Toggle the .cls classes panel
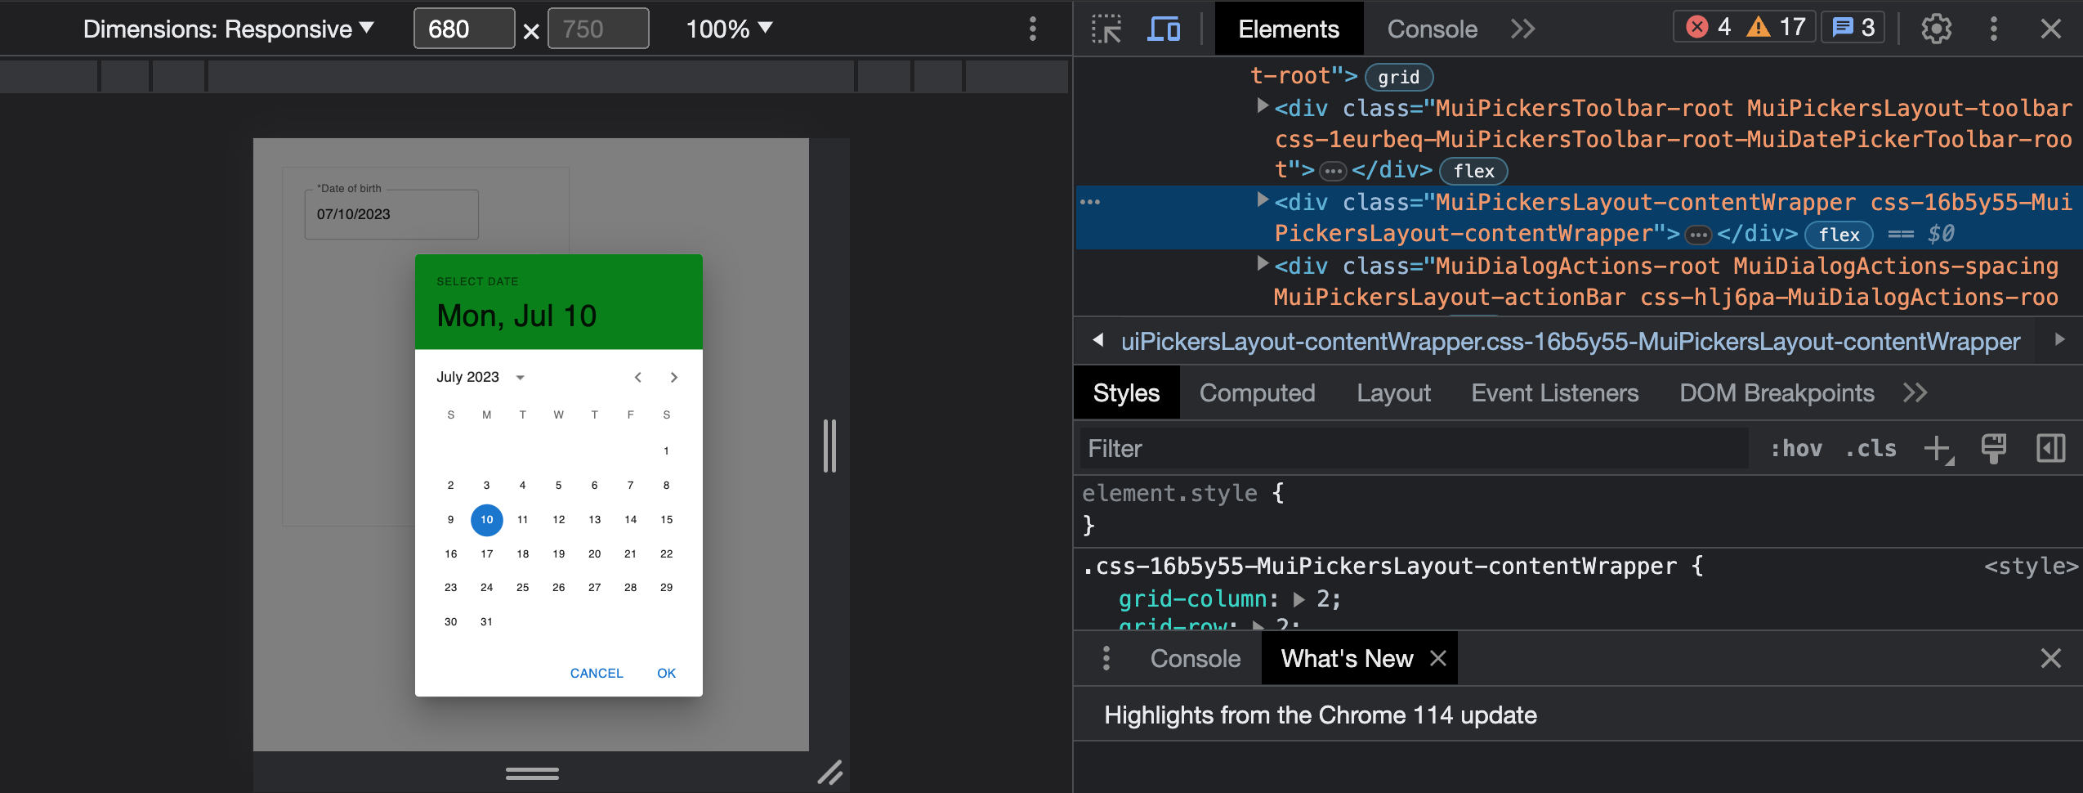 pos(1871,448)
